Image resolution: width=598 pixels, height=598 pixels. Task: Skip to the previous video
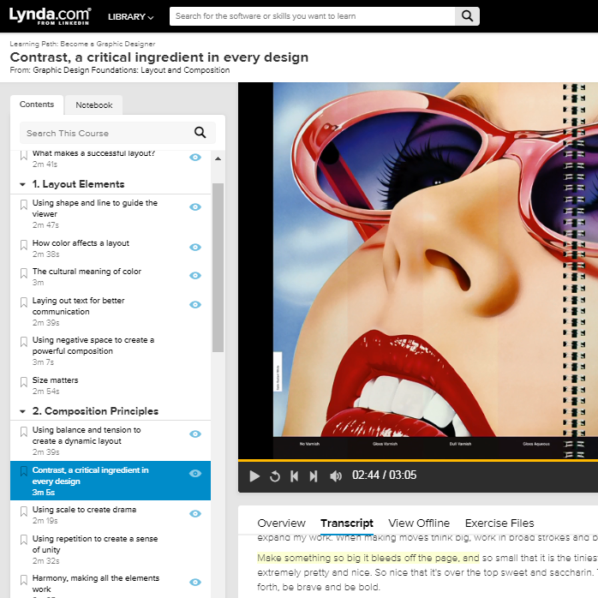[294, 476]
